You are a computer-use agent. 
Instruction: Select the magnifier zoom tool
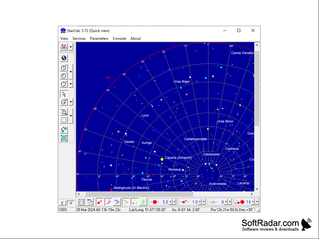tap(64, 112)
